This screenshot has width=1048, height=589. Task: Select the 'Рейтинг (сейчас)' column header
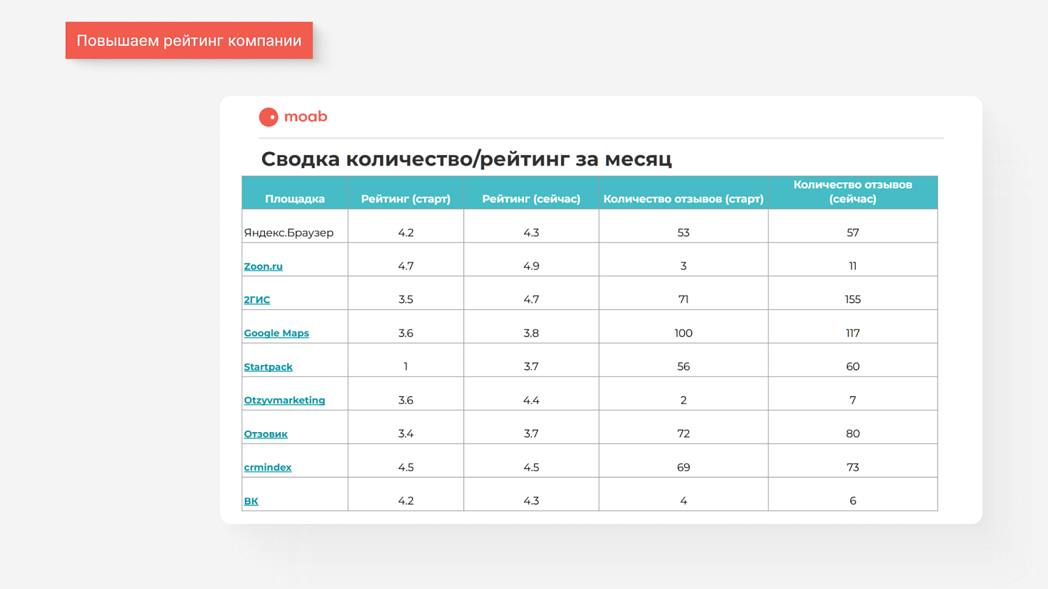[531, 199]
